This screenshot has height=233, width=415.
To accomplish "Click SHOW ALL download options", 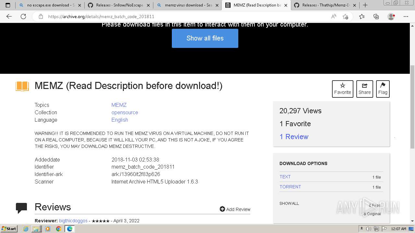I will 289,203.
